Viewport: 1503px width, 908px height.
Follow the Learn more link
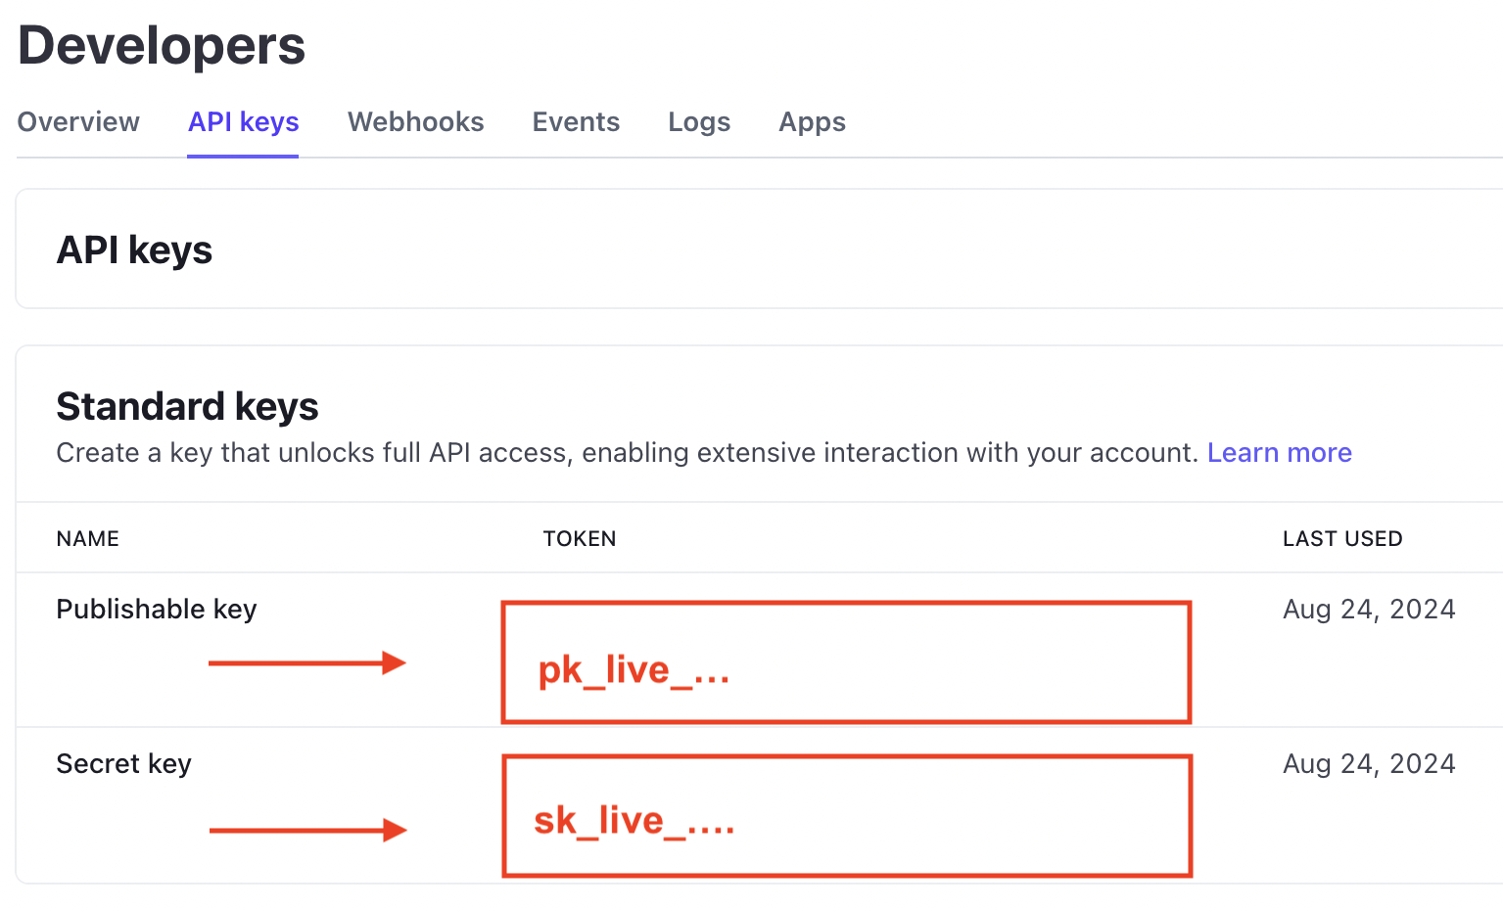1279,453
